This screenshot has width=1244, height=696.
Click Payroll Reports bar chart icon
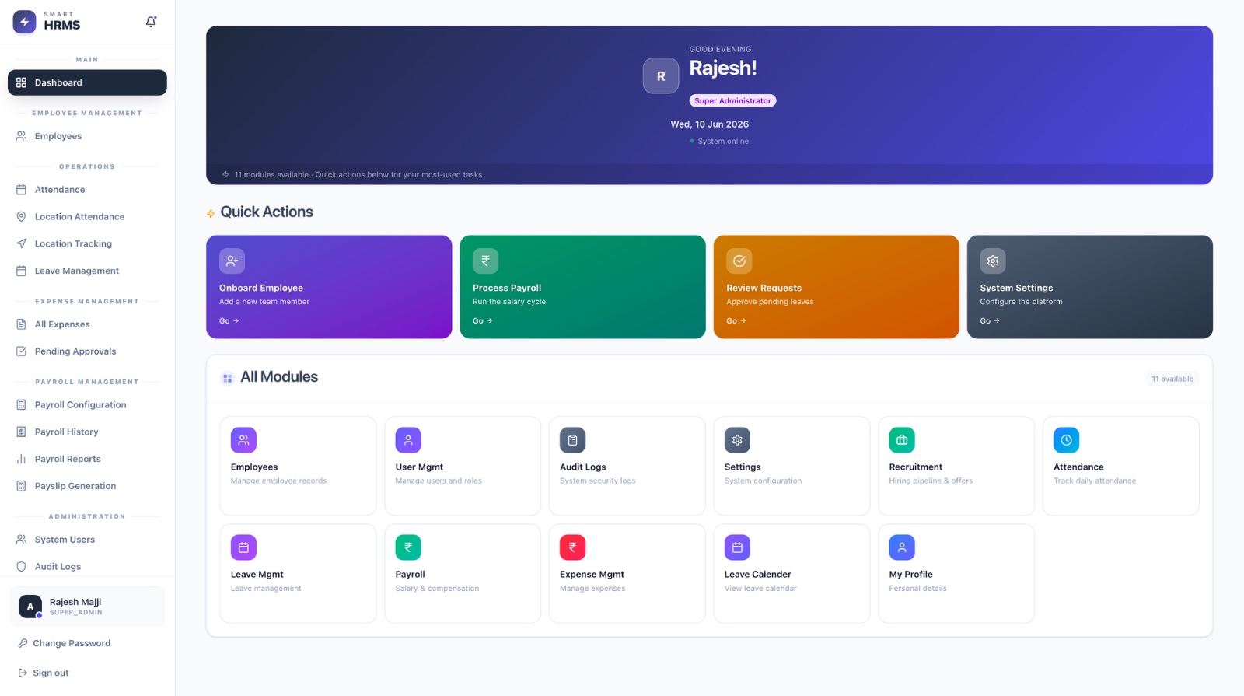pyautogui.click(x=21, y=459)
